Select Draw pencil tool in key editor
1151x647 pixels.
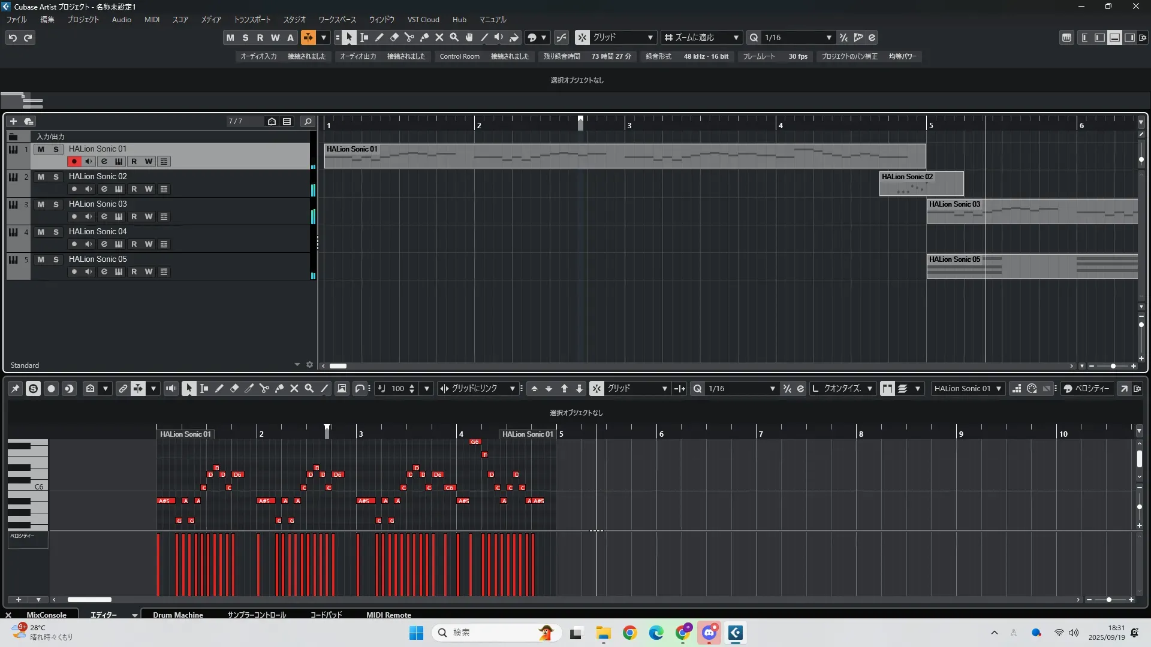pos(219,389)
